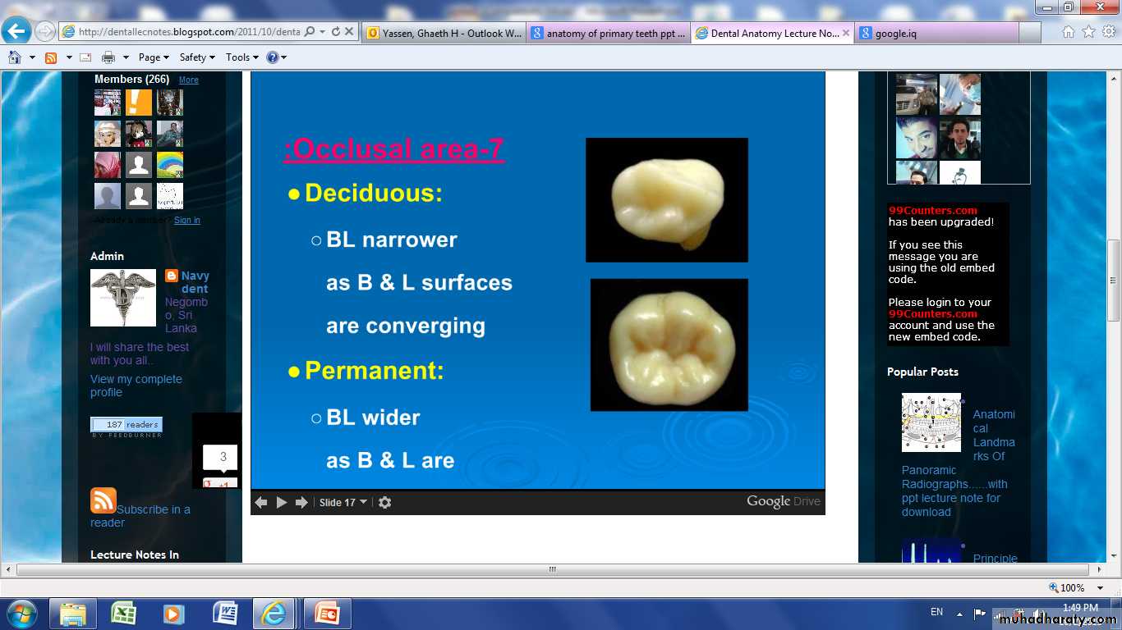Open the Help question mark icon
Image resolution: width=1122 pixels, height=630 pixels.
click(x=272, y=57)
